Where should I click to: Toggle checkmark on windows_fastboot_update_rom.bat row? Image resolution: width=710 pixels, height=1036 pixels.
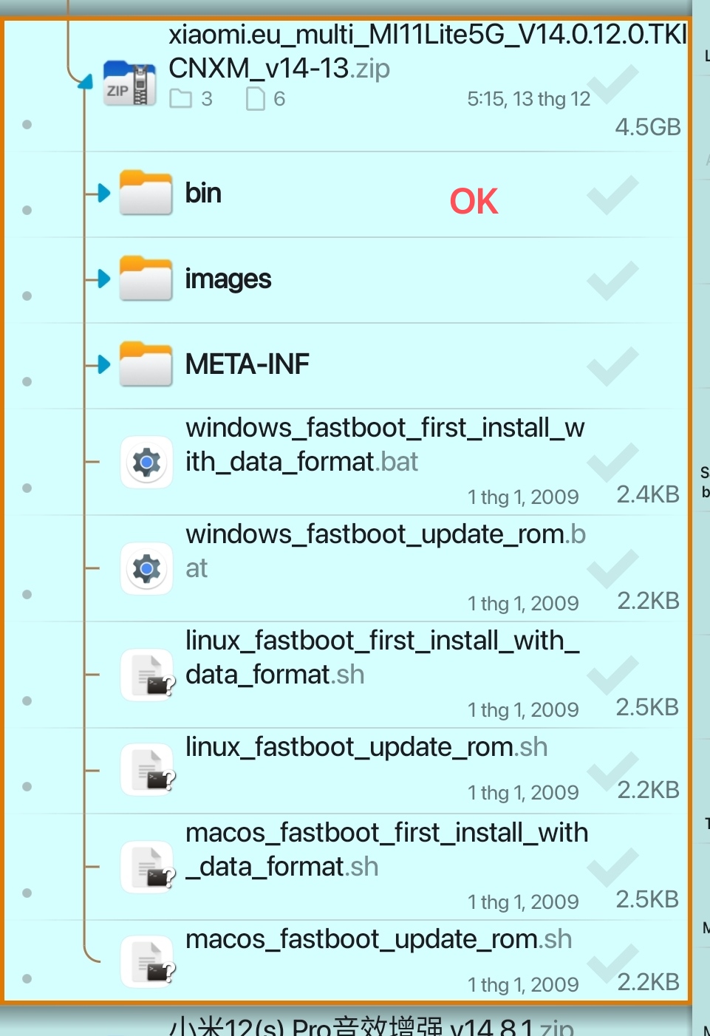612,570
